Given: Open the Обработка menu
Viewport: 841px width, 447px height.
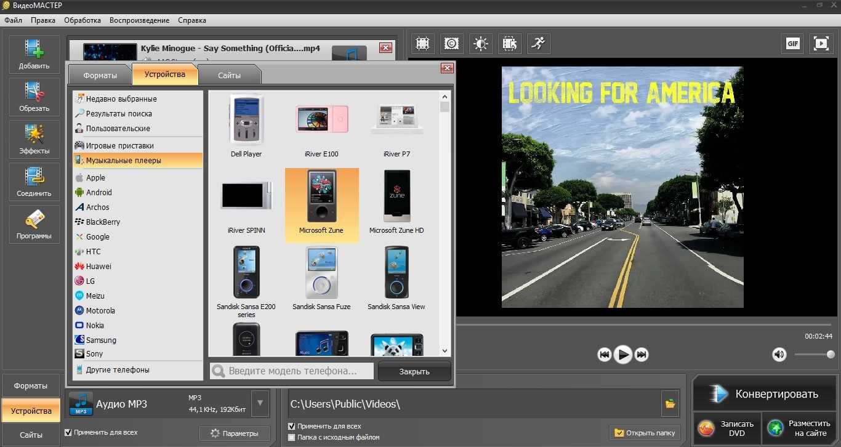Looking at the screenshot, I should pyautogui.click(x=82, y=20).
